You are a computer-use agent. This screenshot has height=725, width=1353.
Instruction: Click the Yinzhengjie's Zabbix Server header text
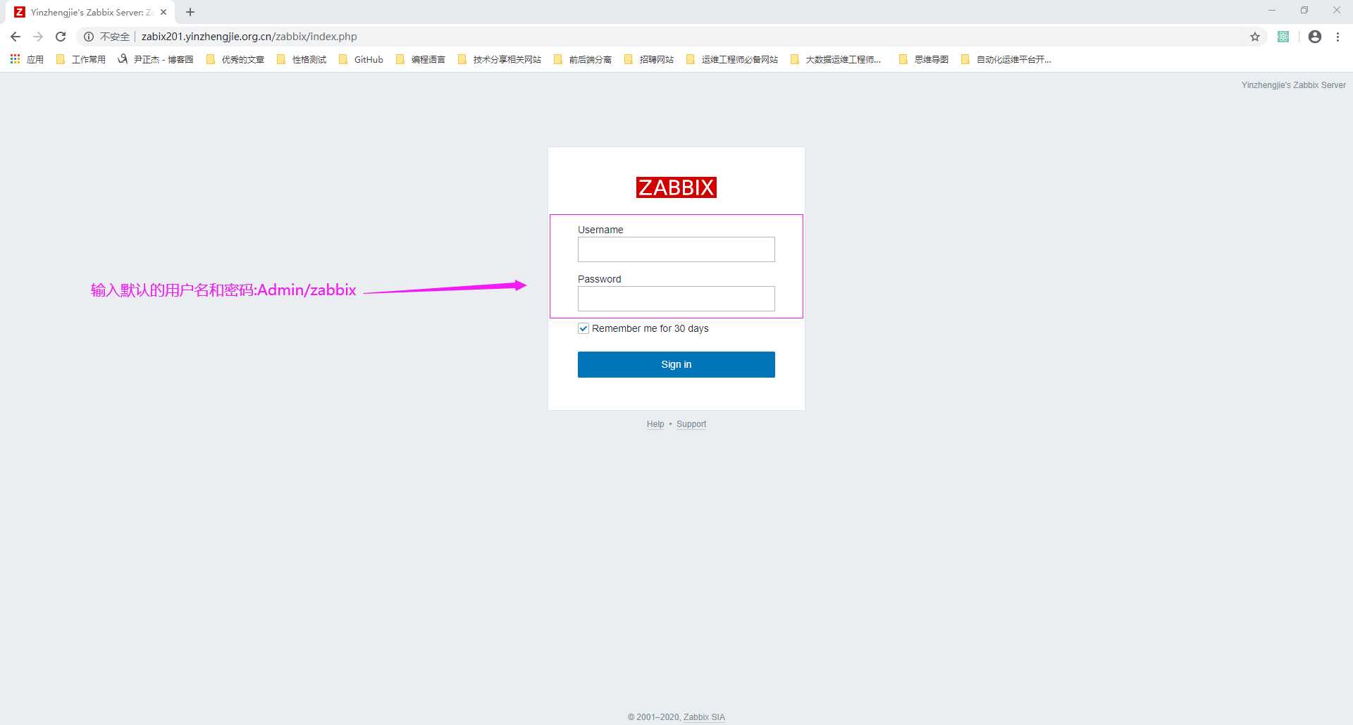[1294, 85]
